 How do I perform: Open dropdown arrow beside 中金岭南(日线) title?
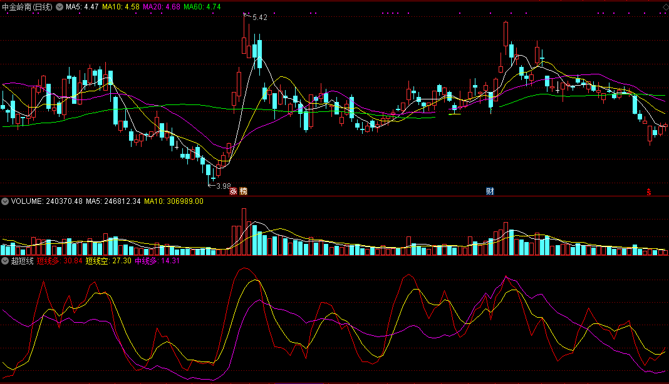coord(60,7)
